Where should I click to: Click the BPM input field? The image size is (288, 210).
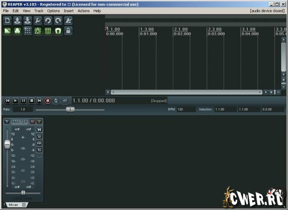click(186, 110)
